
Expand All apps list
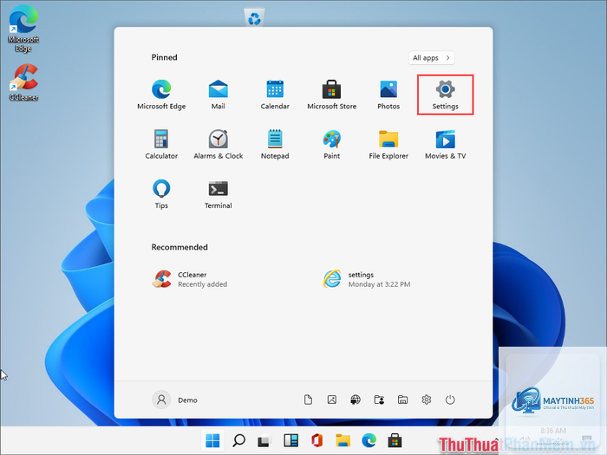pyautogui.click(x=431, y=58)
